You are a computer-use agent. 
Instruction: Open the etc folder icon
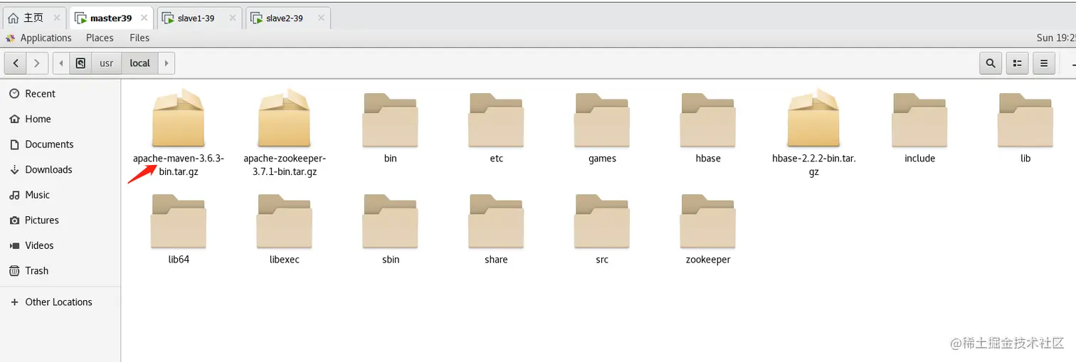(496, 120)
